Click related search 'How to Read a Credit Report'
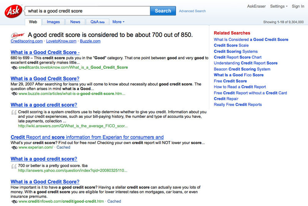The width and height of the screenshot is (308, 206). (240, 87)
